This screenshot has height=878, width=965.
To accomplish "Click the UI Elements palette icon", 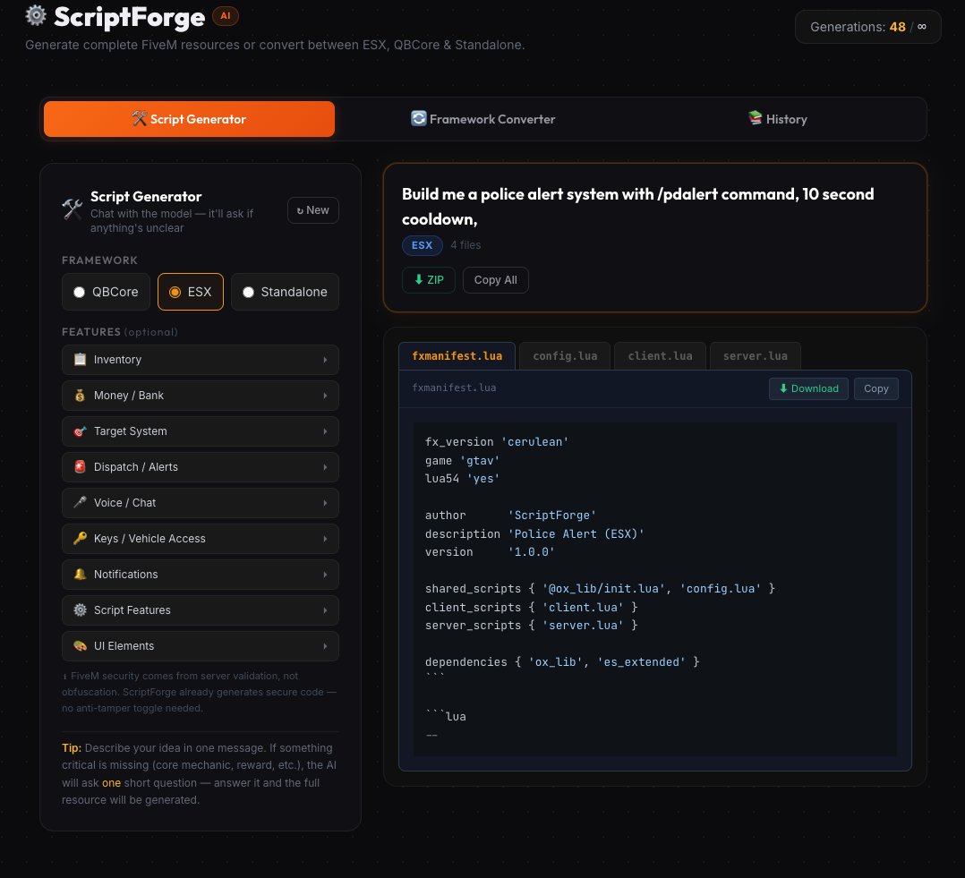I will point(80,645).
